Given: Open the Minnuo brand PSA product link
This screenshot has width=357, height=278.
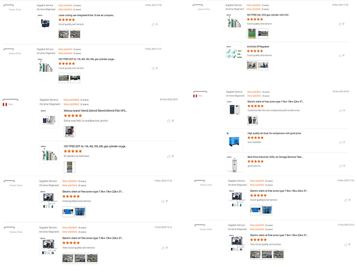Looking at the screenshot, I should click(95, 110).
